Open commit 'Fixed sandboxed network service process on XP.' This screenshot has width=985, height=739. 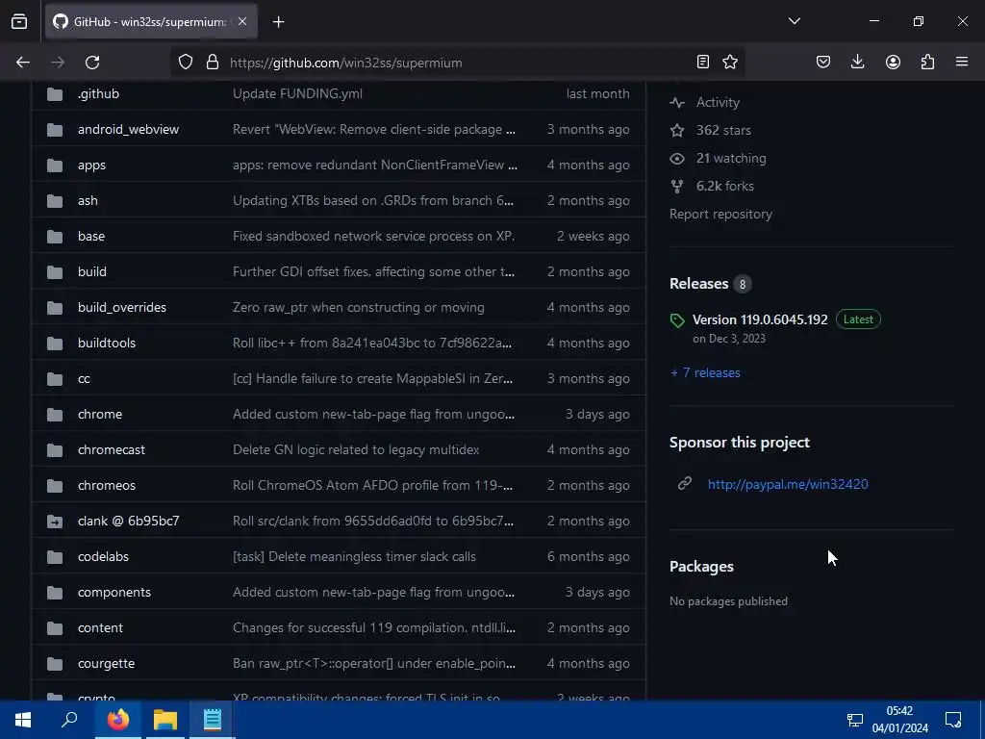[373, 237]
